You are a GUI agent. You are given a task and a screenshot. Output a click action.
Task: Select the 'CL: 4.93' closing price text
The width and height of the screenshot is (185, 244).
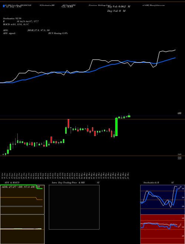pyautogui.click(x=67, y=7)
